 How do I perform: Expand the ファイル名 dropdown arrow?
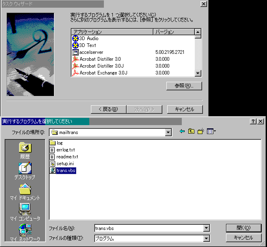pos(206,228)
